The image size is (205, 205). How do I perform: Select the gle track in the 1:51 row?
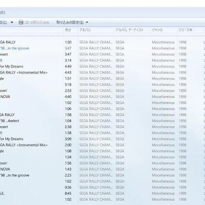pos(2,79)
